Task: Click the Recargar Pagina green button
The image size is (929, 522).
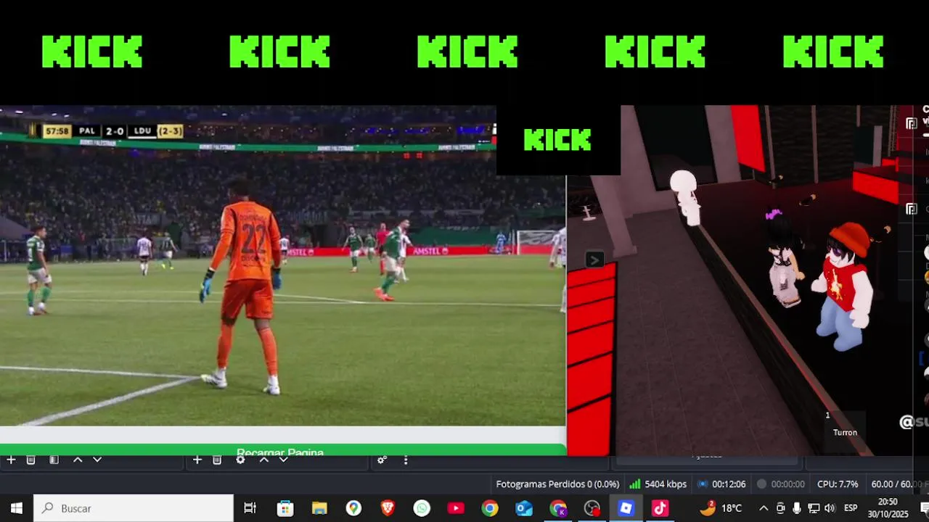Action: coord(282,449)
